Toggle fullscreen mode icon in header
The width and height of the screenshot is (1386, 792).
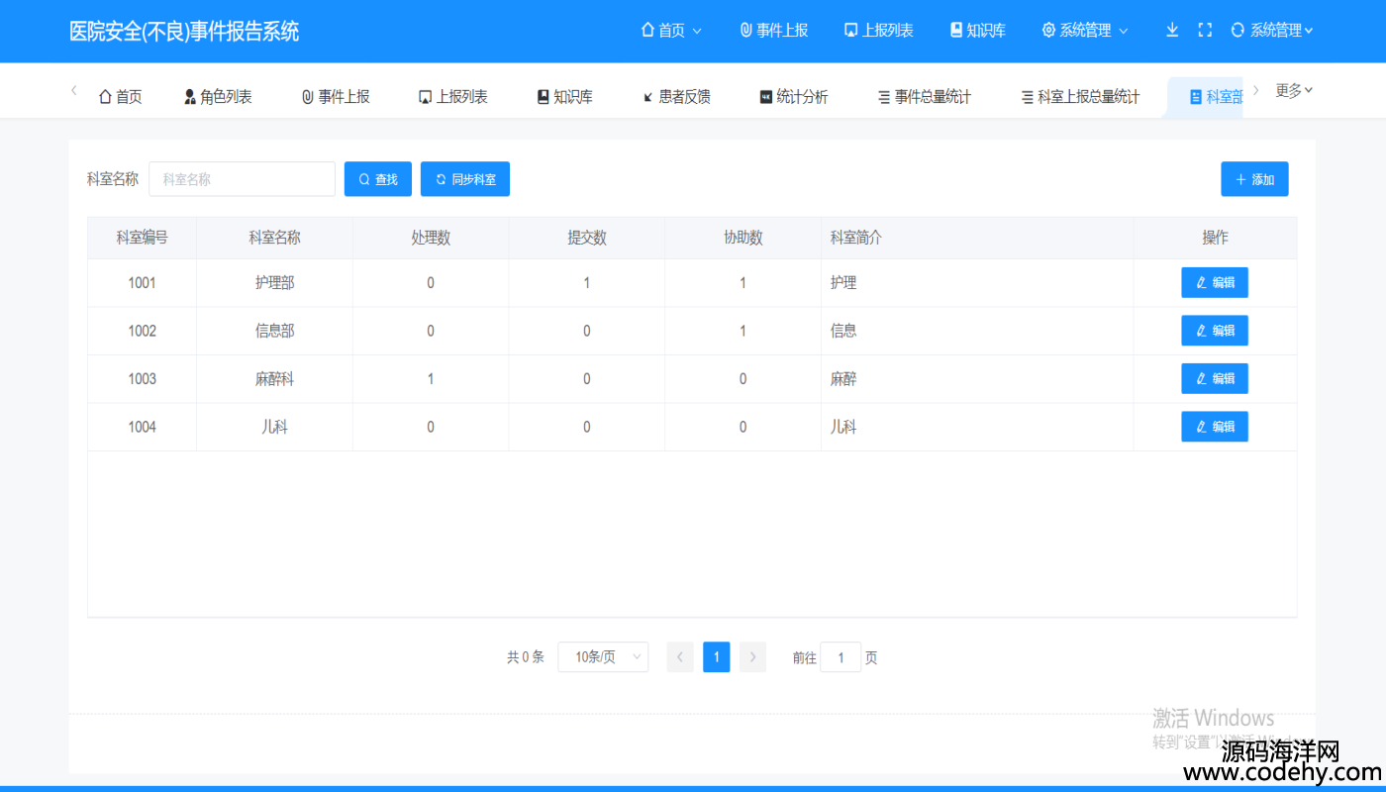coord(1205,30)
